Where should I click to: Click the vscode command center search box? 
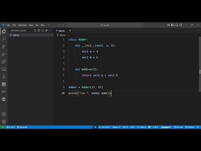[105, 25]
